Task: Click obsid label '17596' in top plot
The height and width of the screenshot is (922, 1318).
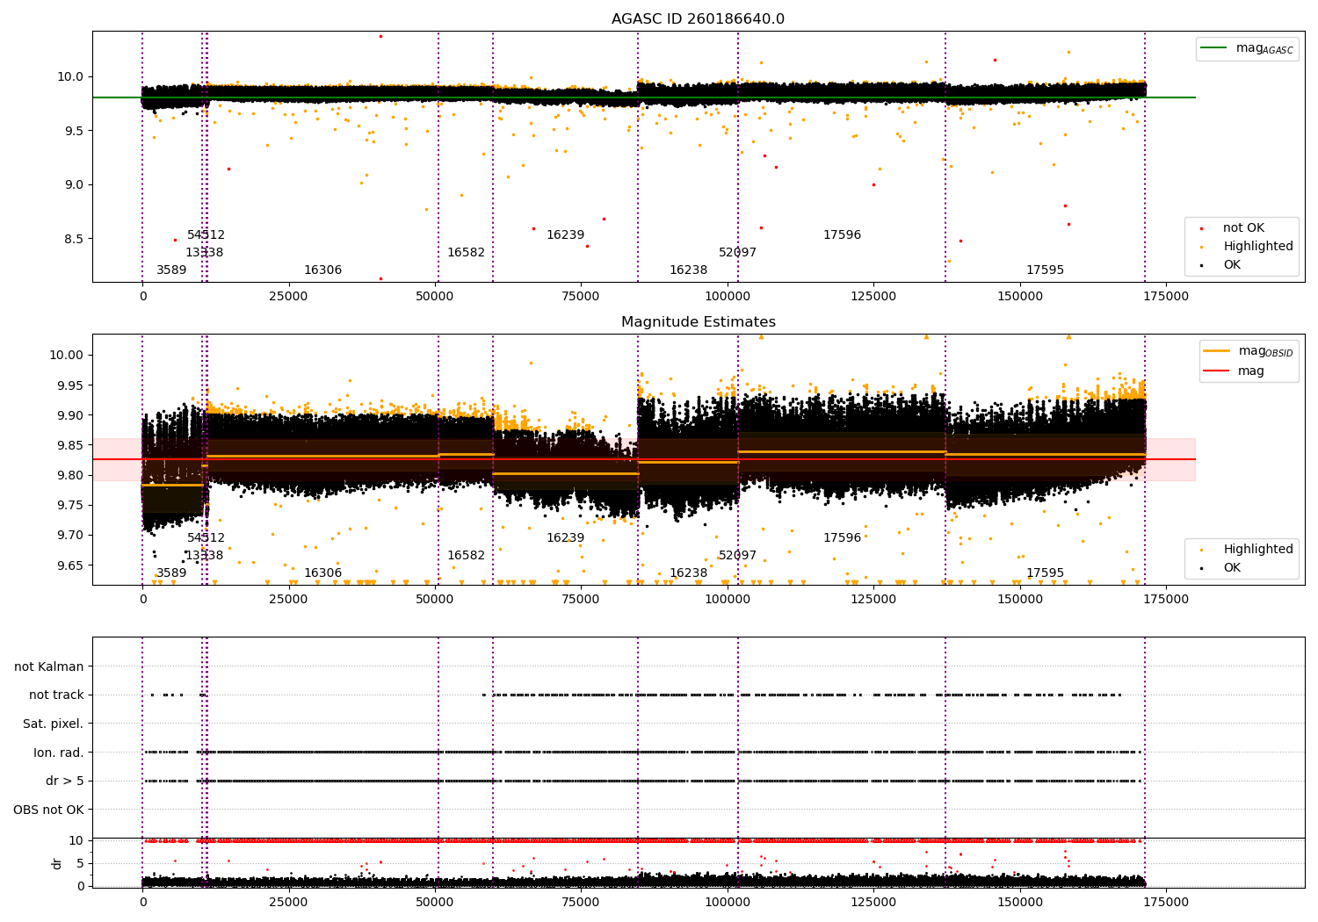Action: pyautogui.click(x=842, y=235)
